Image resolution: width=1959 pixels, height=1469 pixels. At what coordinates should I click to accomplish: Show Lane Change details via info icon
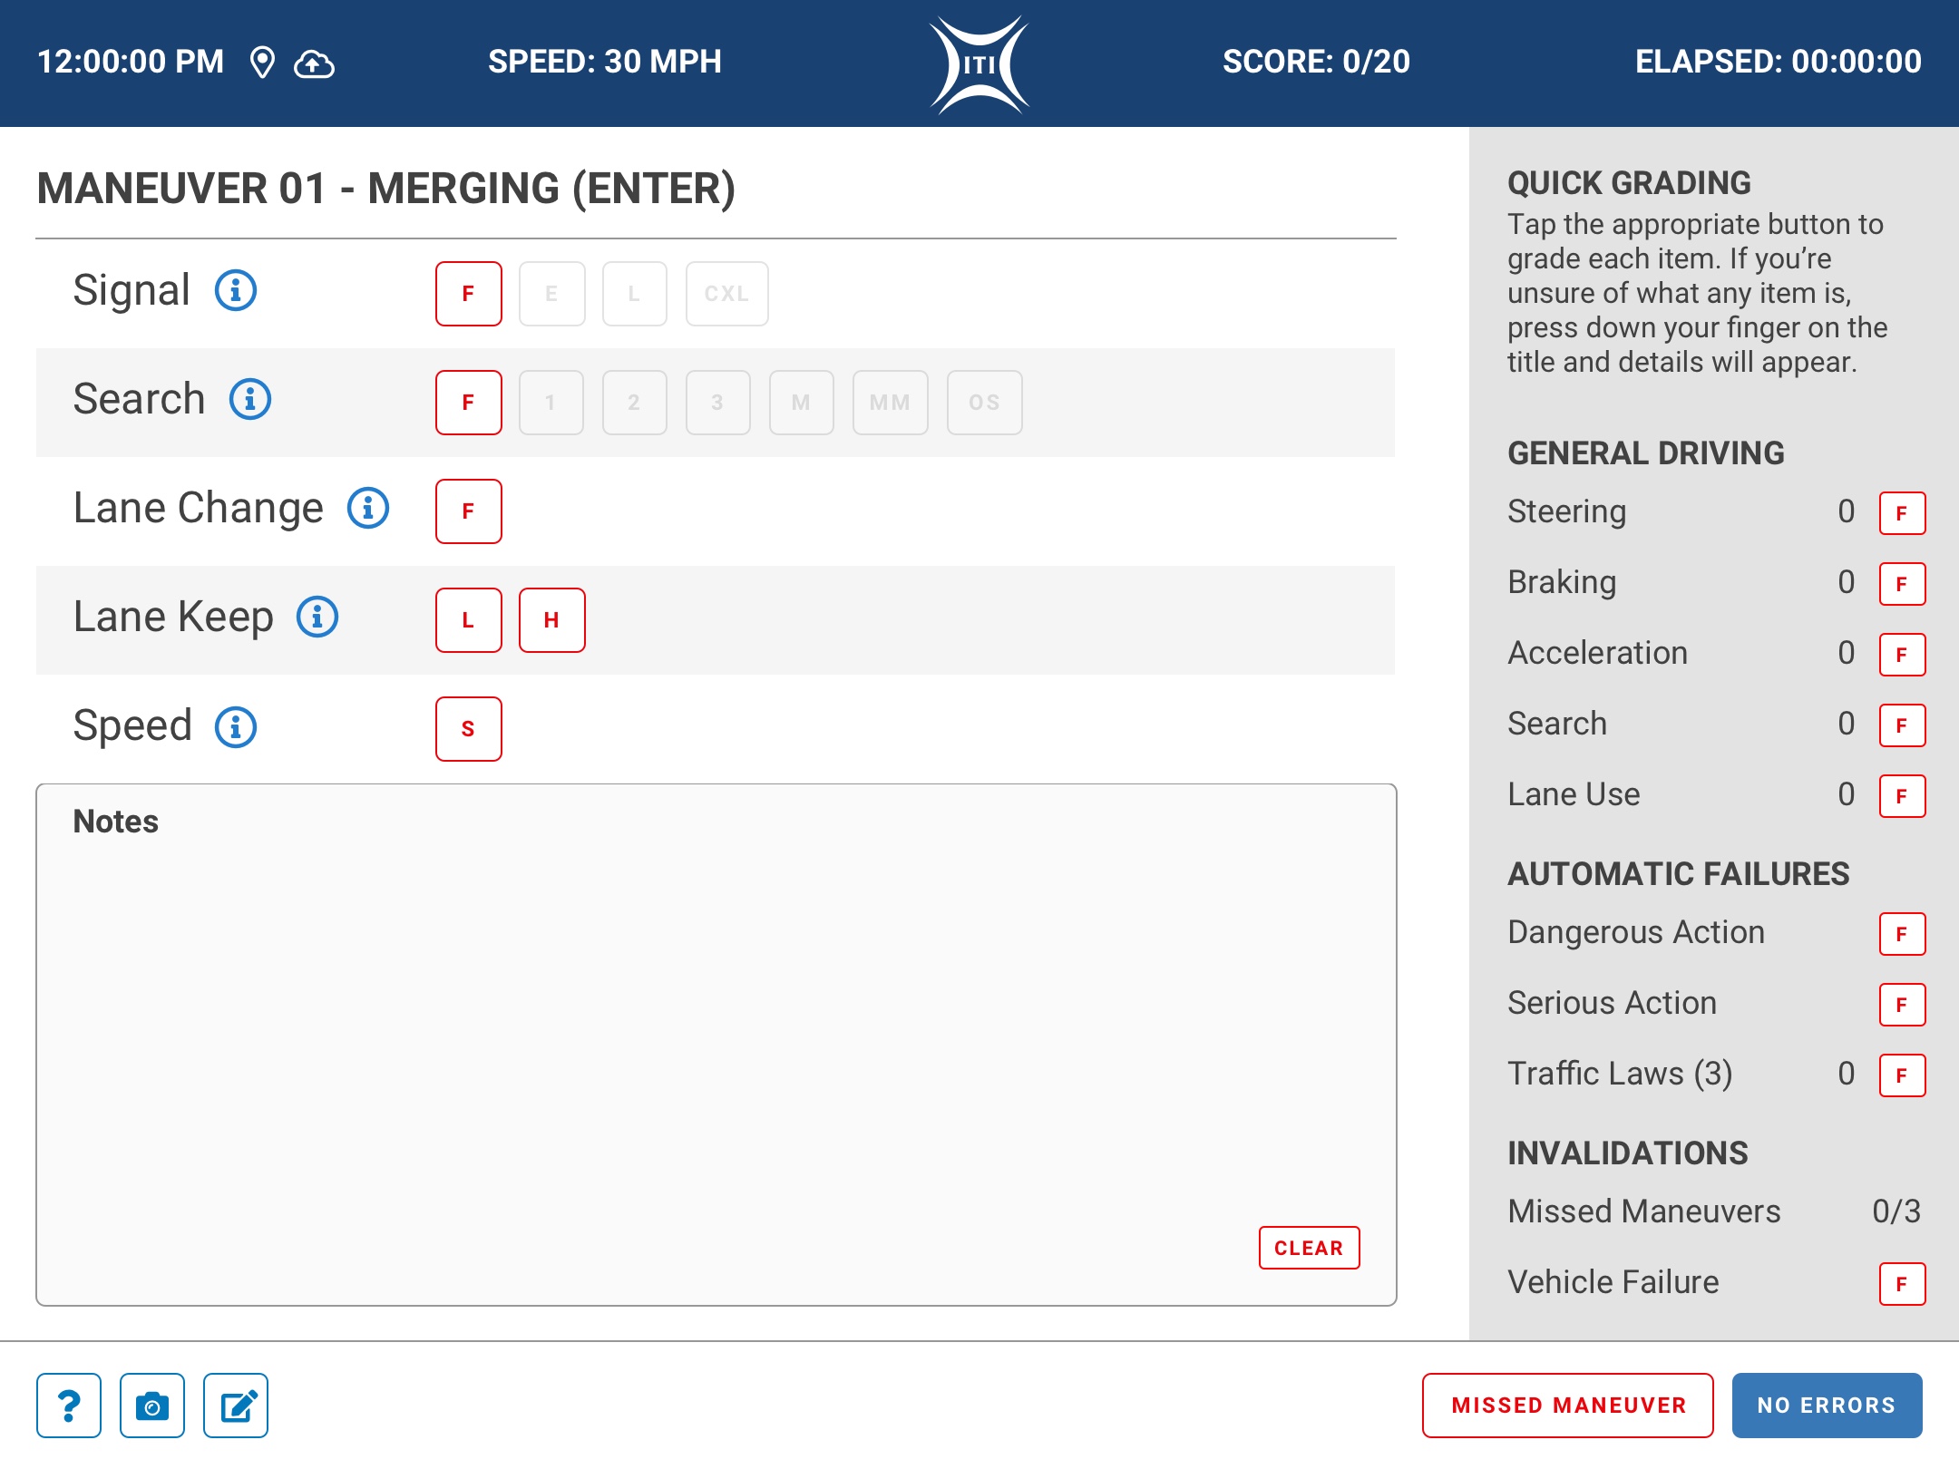[368, 509]
